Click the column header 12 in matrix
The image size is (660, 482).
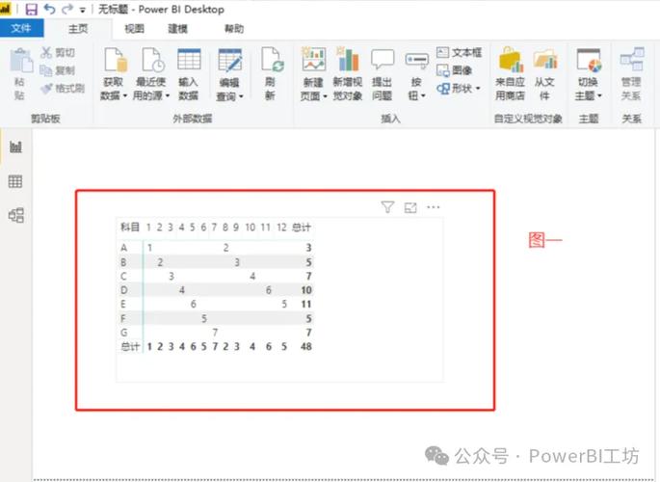click(x=281, y=228)
